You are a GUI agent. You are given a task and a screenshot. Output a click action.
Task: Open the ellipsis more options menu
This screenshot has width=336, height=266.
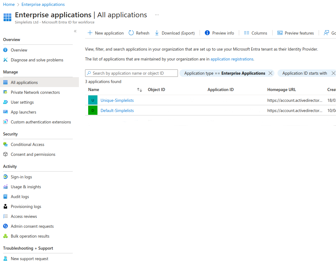tap(157, 15)
